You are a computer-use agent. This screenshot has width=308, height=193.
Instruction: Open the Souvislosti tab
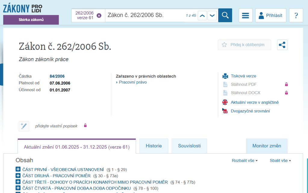pos(189,146)
